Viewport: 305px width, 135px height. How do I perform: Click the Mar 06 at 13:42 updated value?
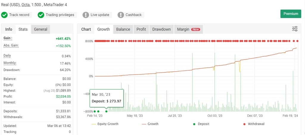click(x=59, y=126)
